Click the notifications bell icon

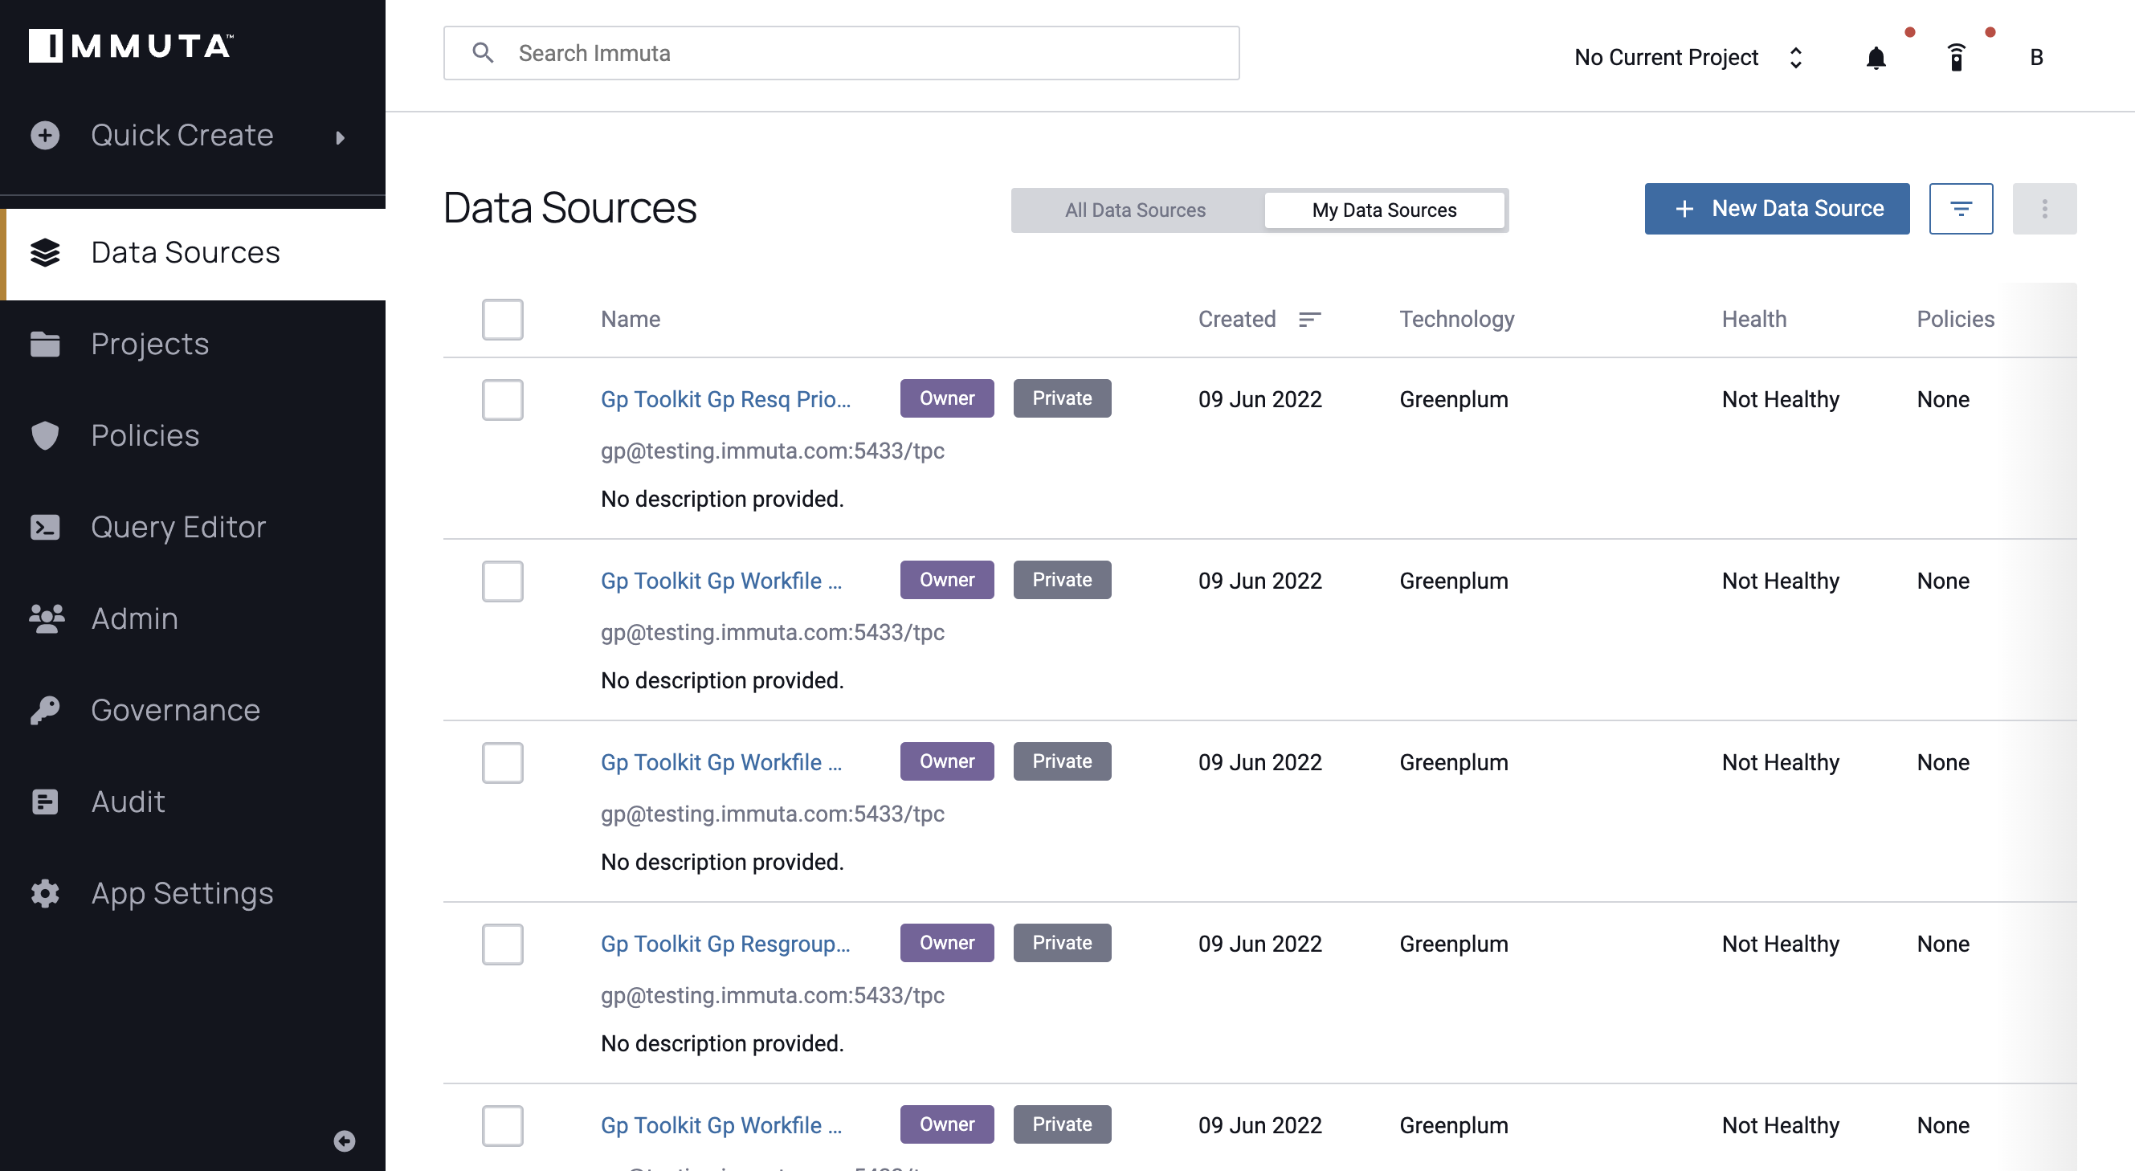(1876, 56)
